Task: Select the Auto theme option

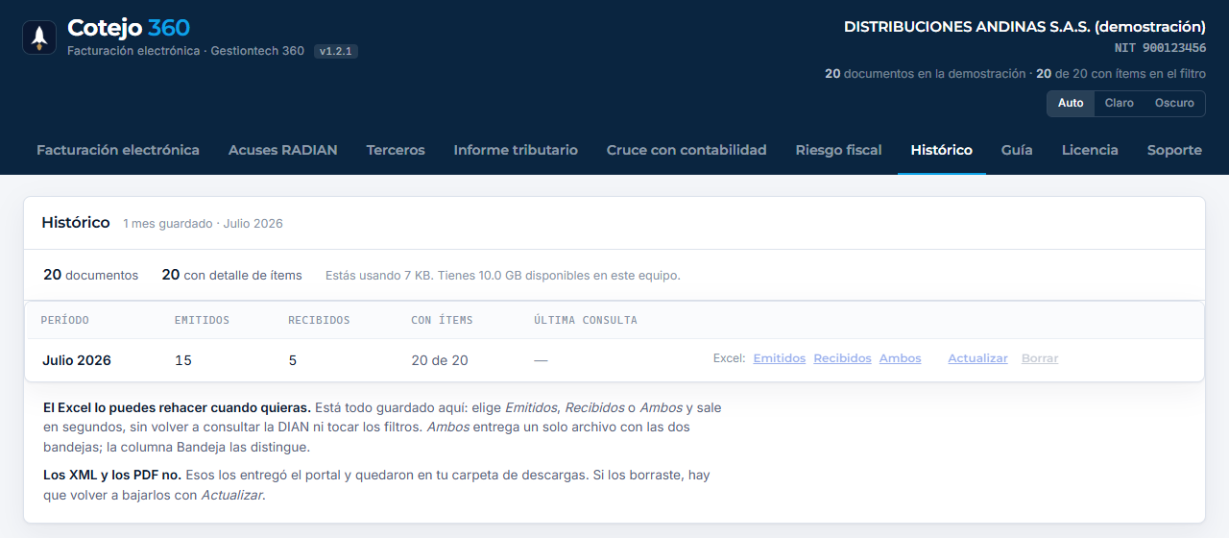Action: 1071,103
